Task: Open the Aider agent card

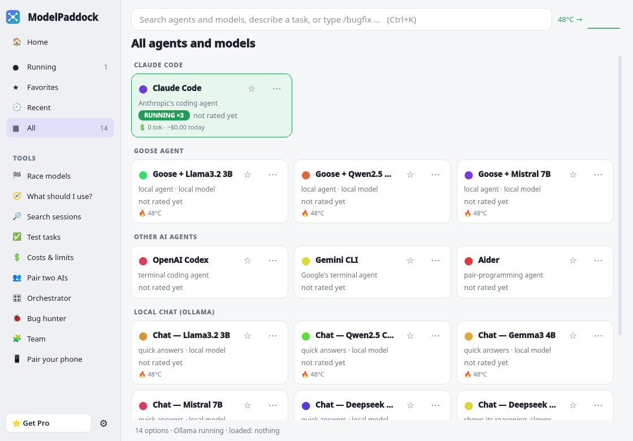Action: [535, 272]
